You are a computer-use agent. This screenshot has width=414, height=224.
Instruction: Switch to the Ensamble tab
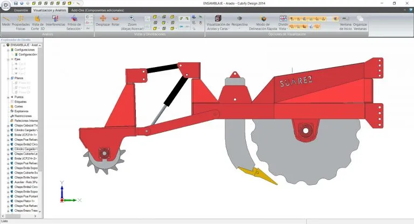point(21,10)
